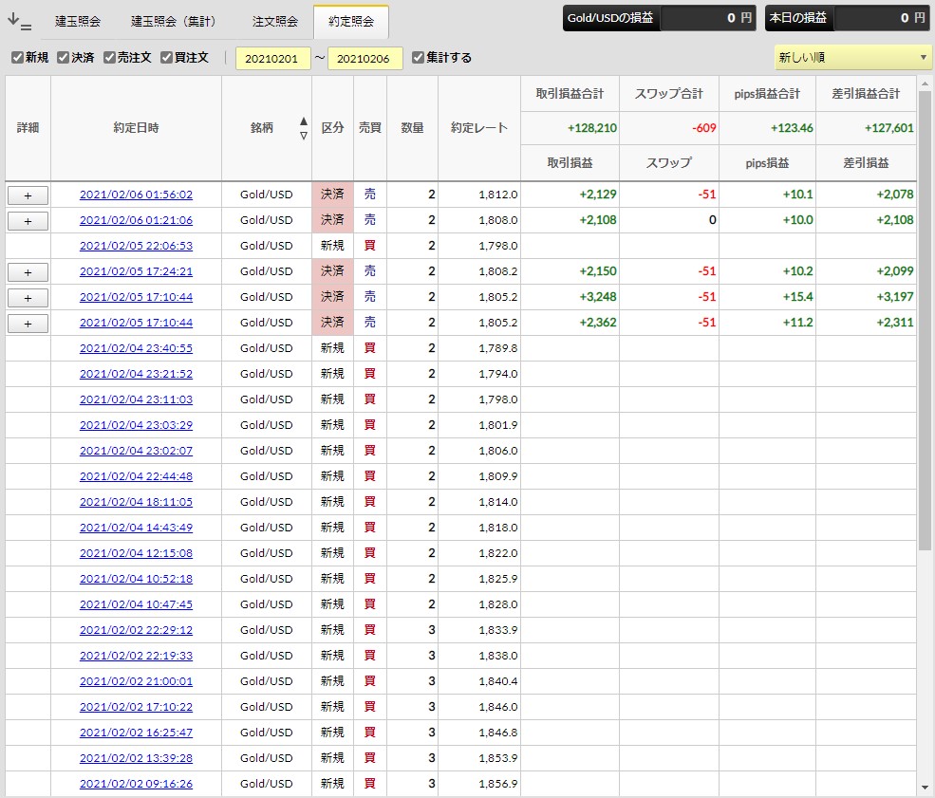935x798 pixels.
Task: Open the 新しい順 sort order dropdown
Action: point(852,58)
